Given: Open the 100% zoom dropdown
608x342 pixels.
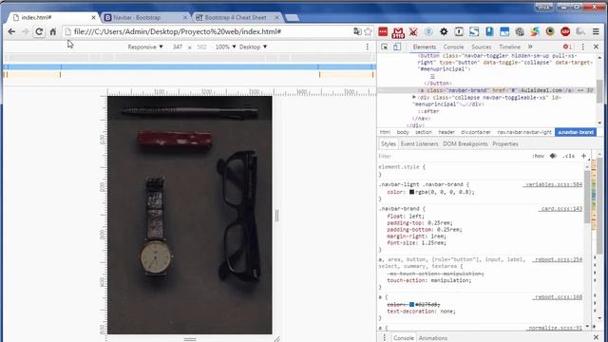Looking at the screenshot, I should [x=226, y=47].
